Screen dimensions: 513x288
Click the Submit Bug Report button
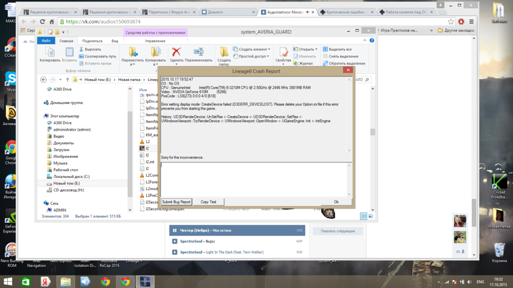[x=176, y=202]
